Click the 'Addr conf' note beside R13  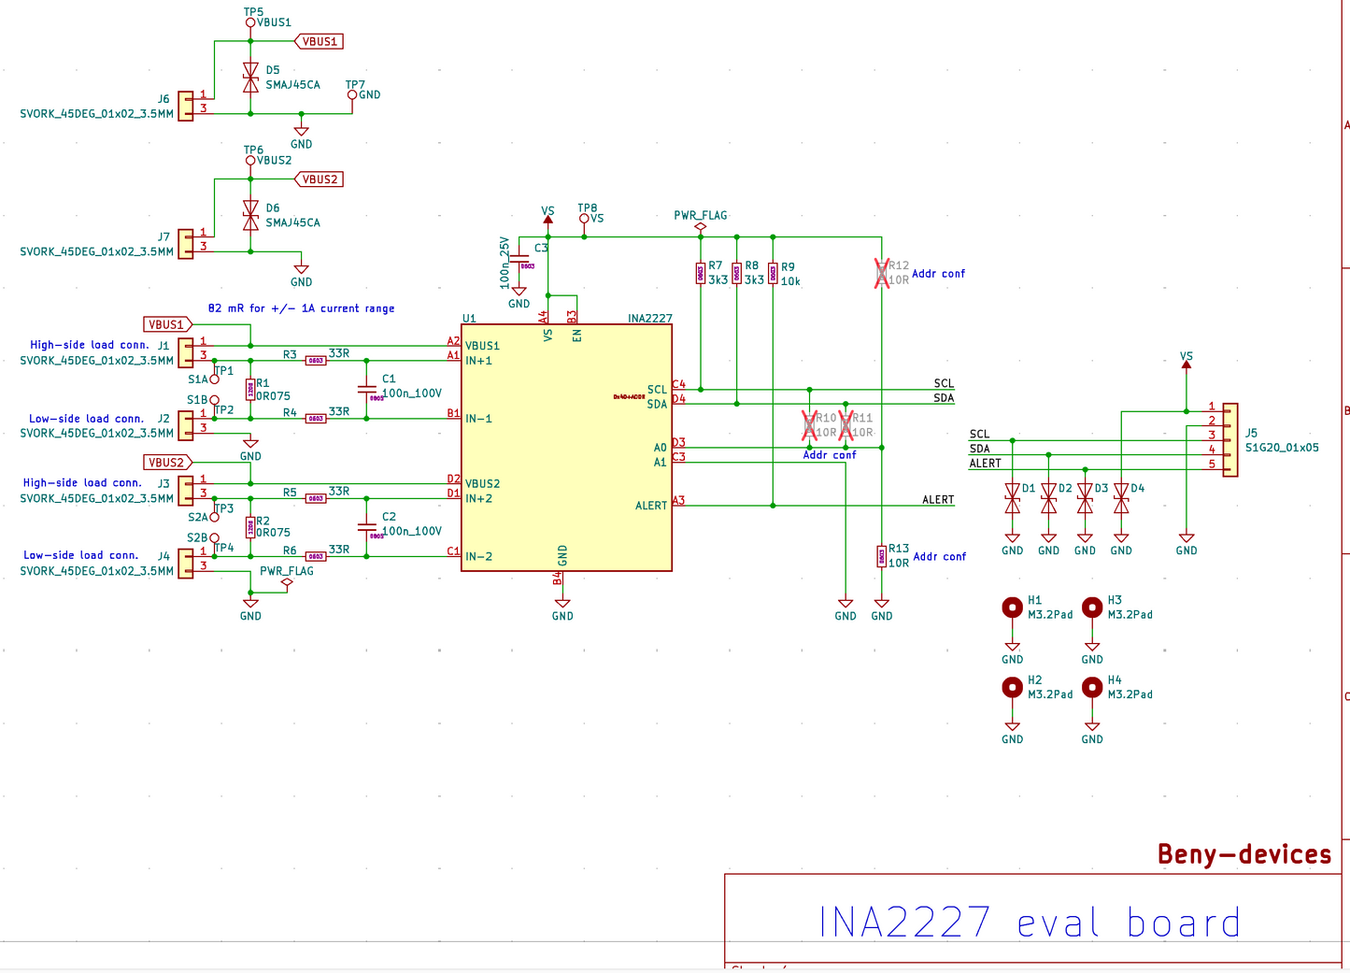coord(940,556)
